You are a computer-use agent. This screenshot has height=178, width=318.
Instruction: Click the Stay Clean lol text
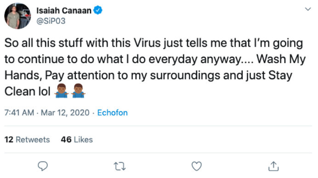point(28,92)
